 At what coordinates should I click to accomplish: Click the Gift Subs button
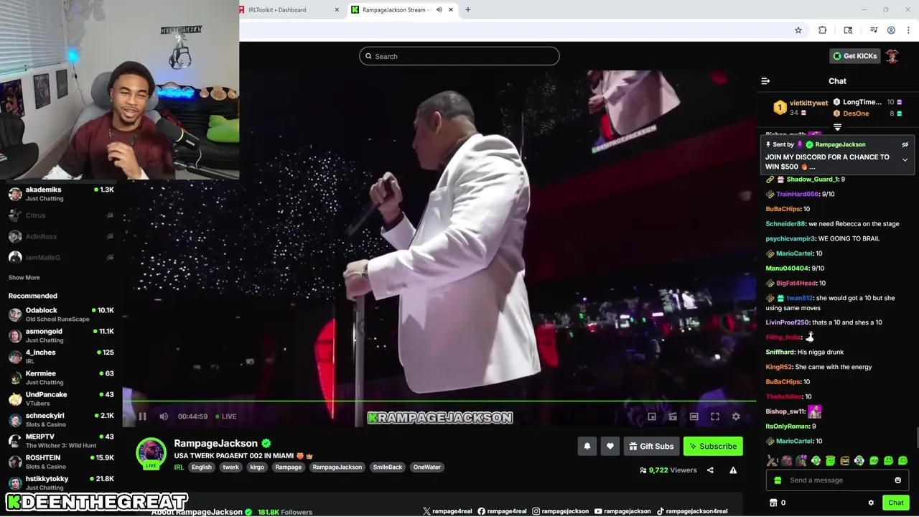[651, 446]
